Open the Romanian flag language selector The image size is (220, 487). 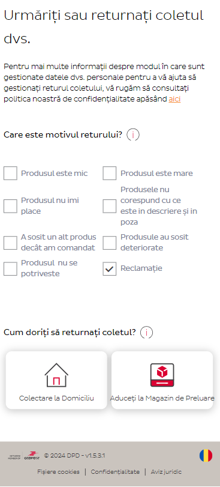tap(206, 456)
